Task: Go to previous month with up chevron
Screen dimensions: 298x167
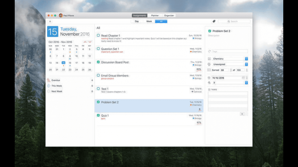Action: 85,42
